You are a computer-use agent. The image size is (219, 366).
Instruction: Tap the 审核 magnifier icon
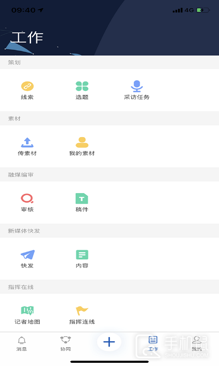click(27, 199)
